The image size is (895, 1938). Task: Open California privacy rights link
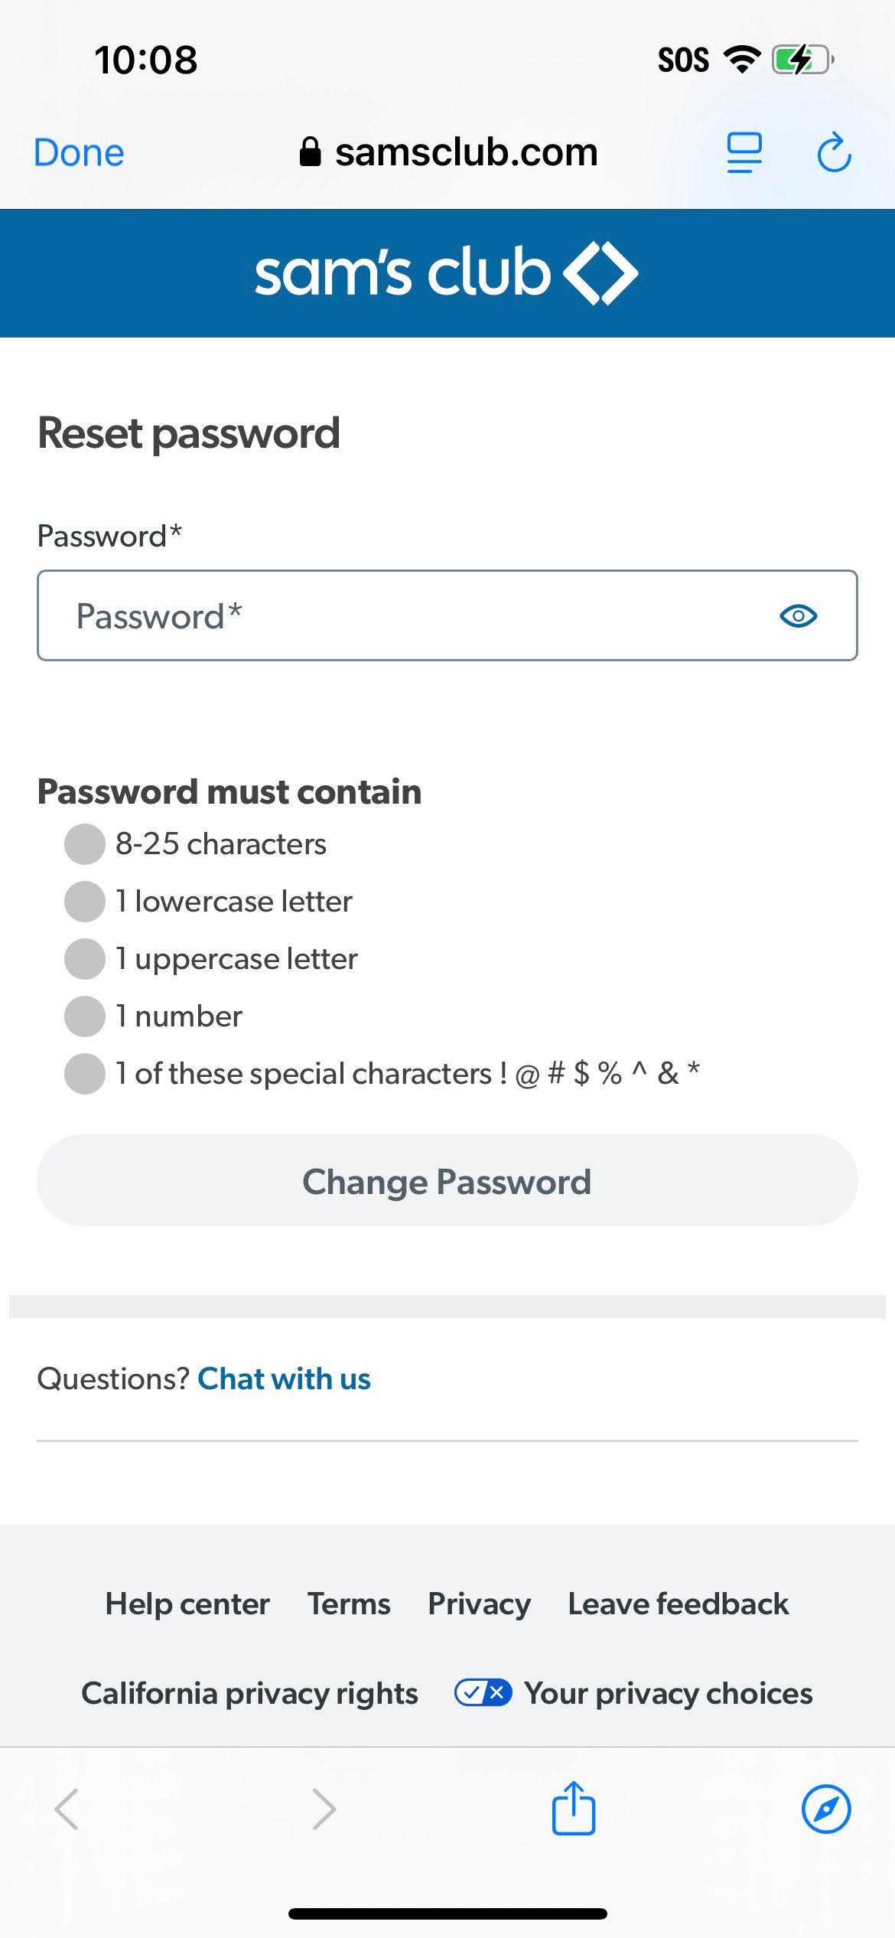coord(249,1693)
